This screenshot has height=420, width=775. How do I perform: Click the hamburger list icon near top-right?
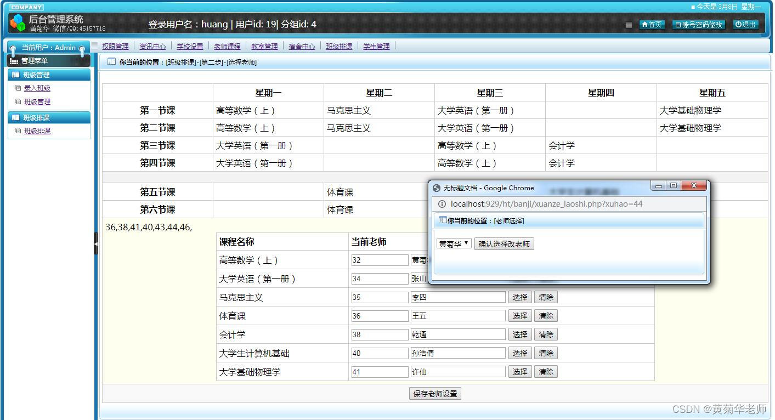coord(627,25)
